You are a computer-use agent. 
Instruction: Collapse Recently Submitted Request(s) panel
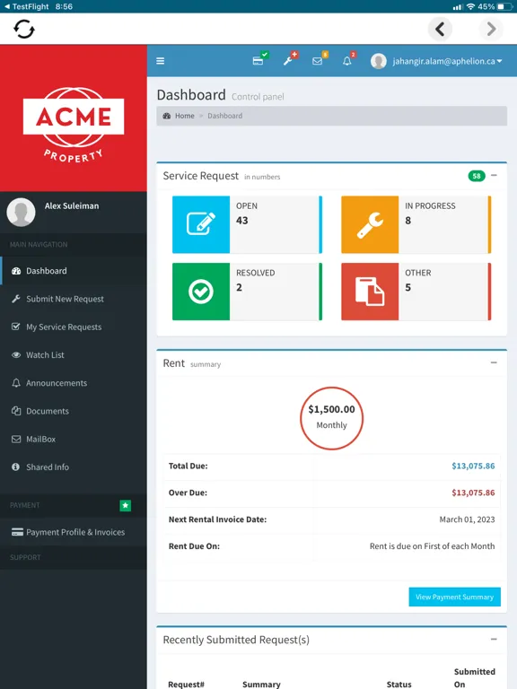coord(494,640)
